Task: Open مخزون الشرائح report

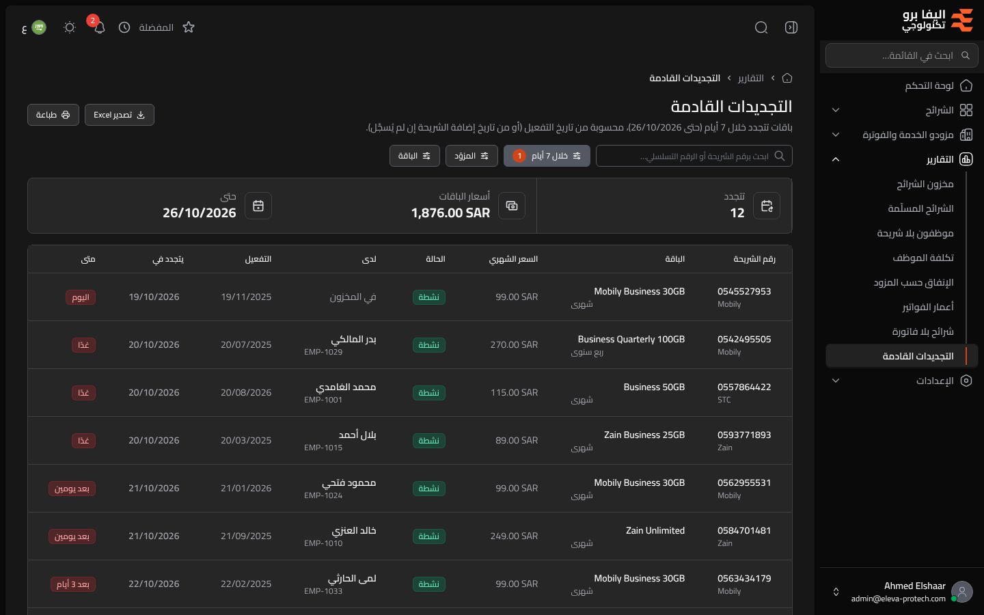Action: 925,184
